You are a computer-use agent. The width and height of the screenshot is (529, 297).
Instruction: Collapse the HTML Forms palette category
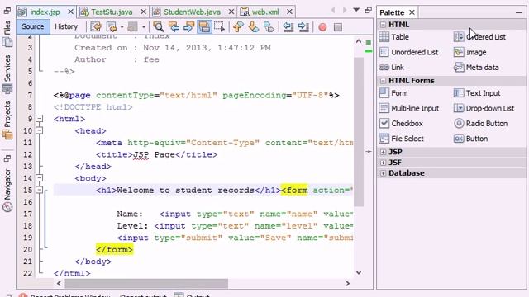383,81
